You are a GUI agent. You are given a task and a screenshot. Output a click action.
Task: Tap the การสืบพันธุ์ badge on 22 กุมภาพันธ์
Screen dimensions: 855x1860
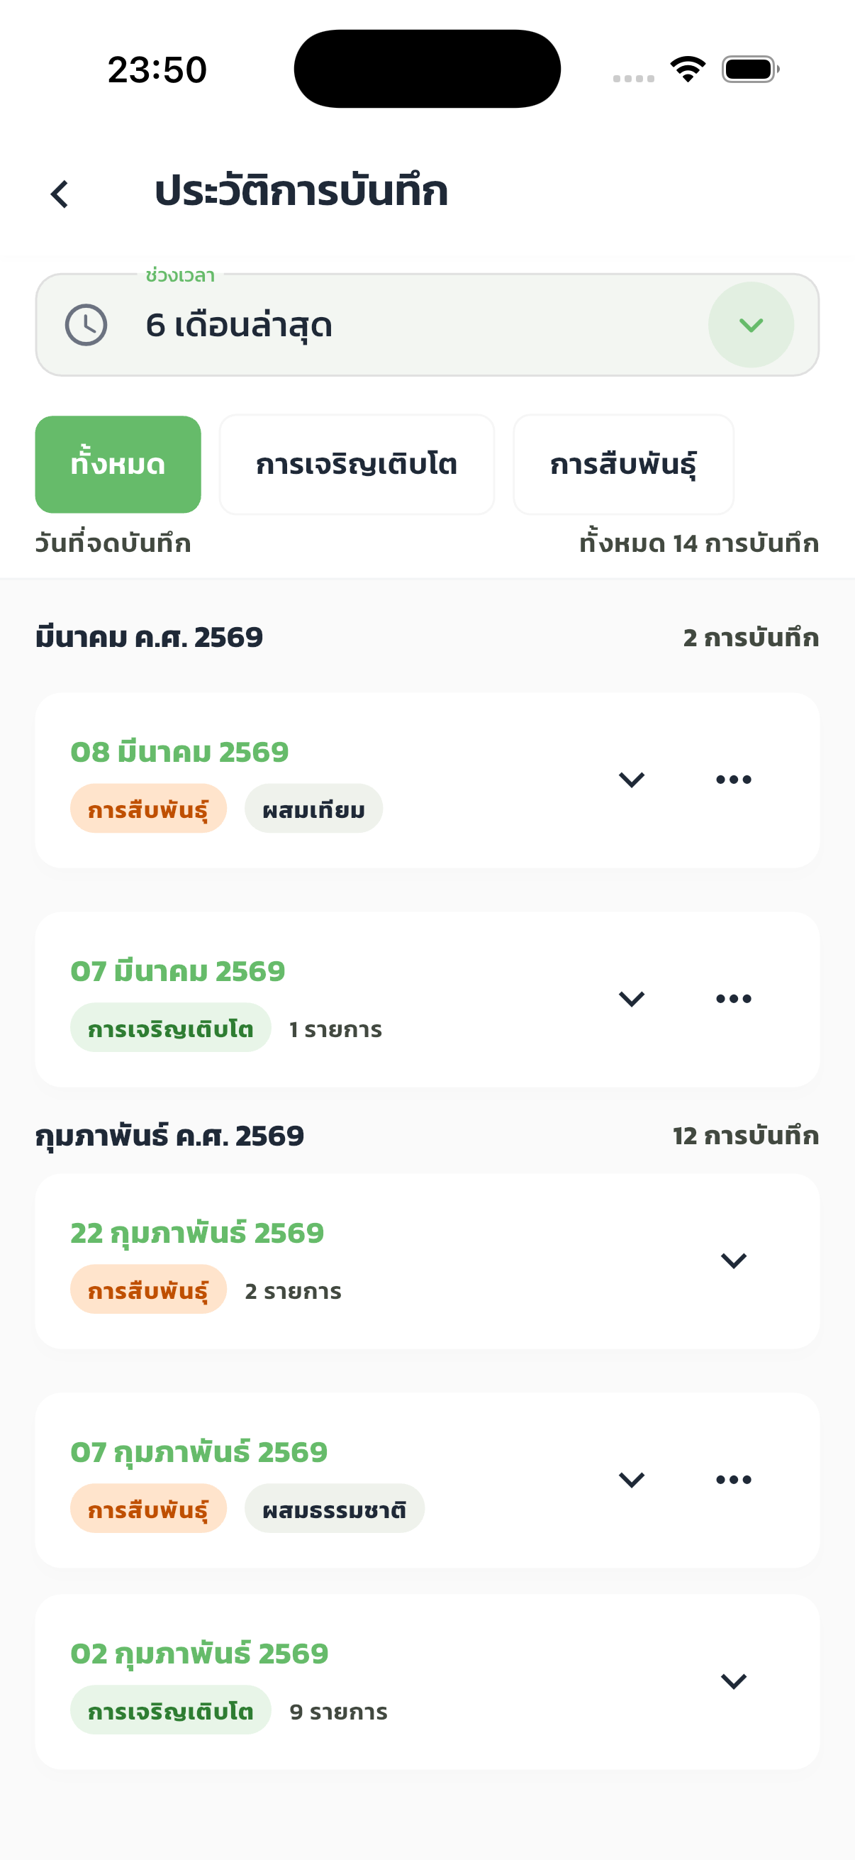[x=148, y=1290]
